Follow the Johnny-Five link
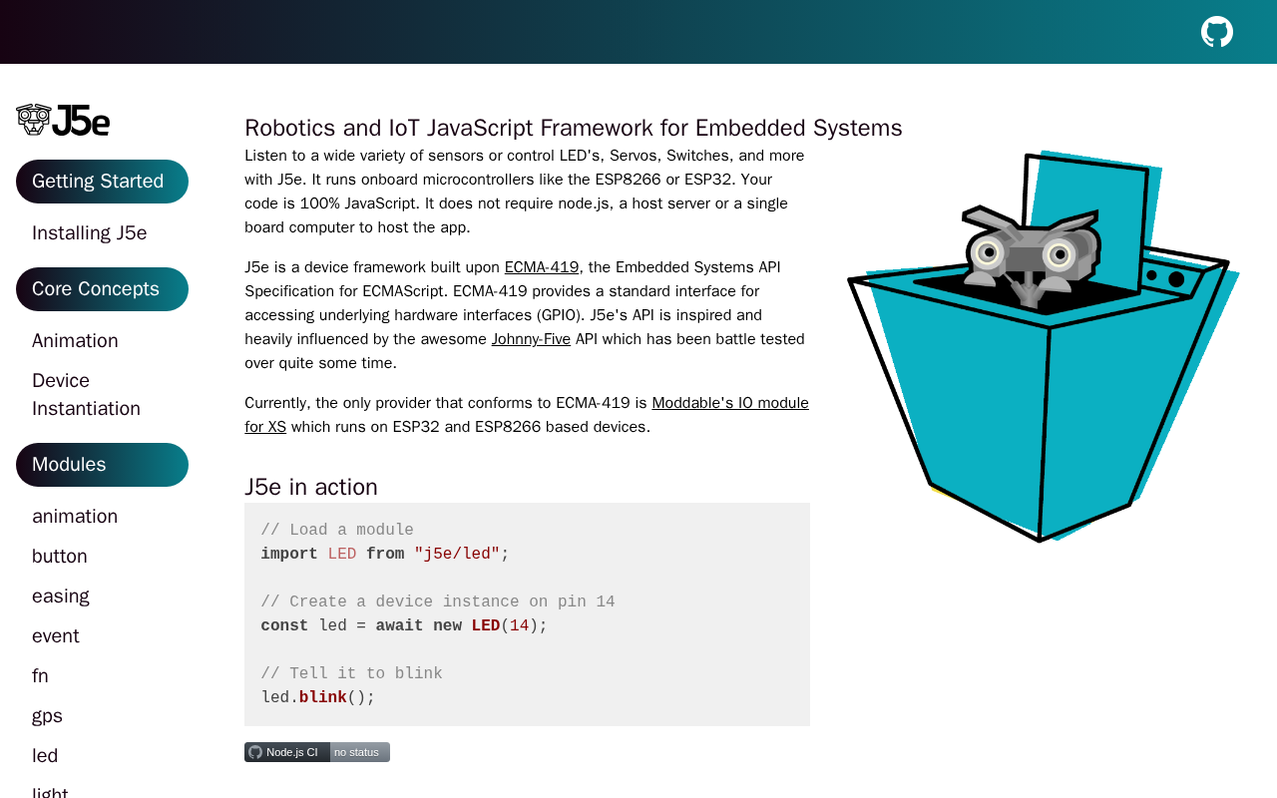The height and width of the screenshot is (798, 1277). pyautogui.click(x=531, y=339)
